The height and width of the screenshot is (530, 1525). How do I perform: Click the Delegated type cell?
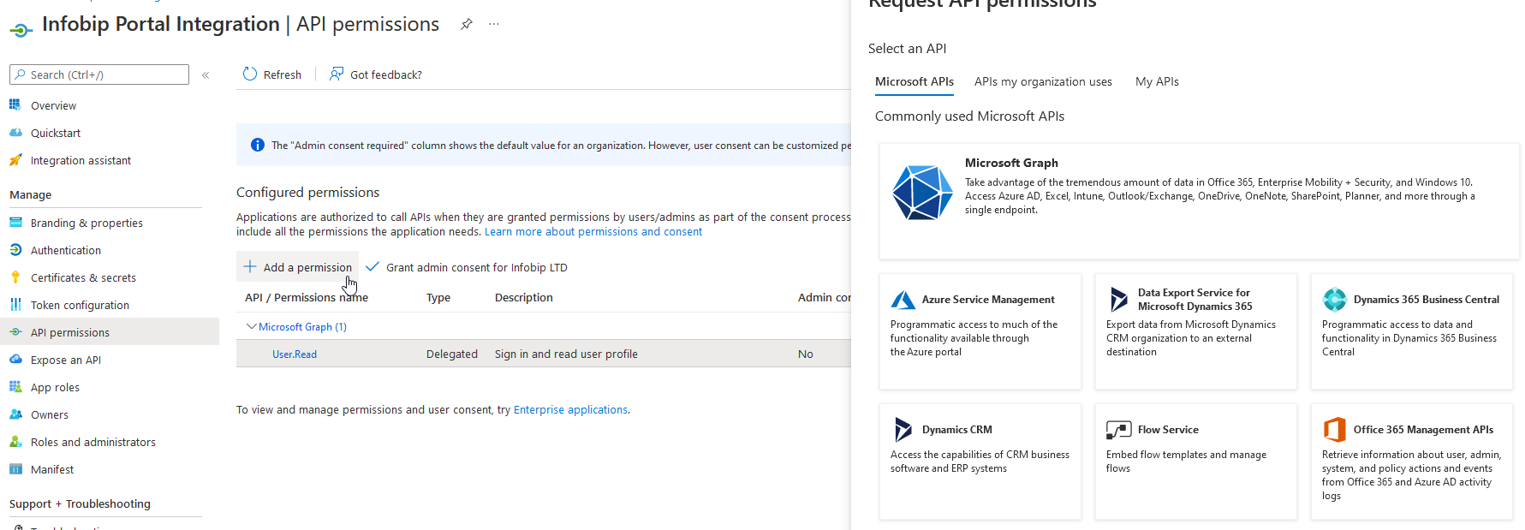coord(452,354)
